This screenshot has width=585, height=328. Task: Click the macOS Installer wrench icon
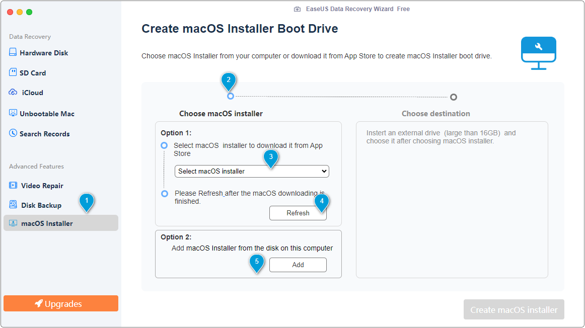(538, 53)
